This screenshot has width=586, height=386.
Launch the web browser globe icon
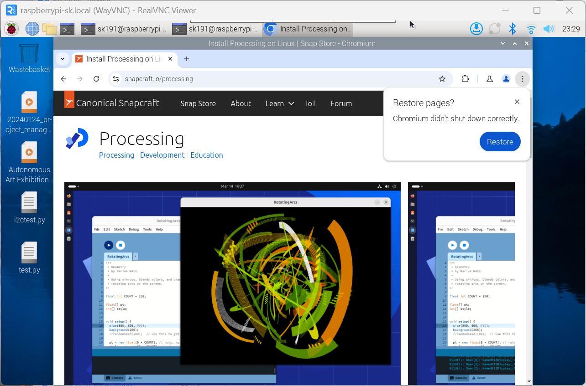[x=32, y=29]
